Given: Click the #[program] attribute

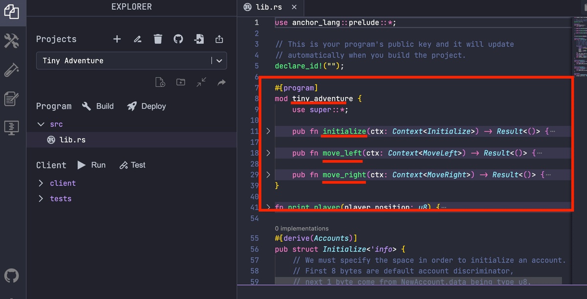Looking at the screenshot, I should (296, 88).
